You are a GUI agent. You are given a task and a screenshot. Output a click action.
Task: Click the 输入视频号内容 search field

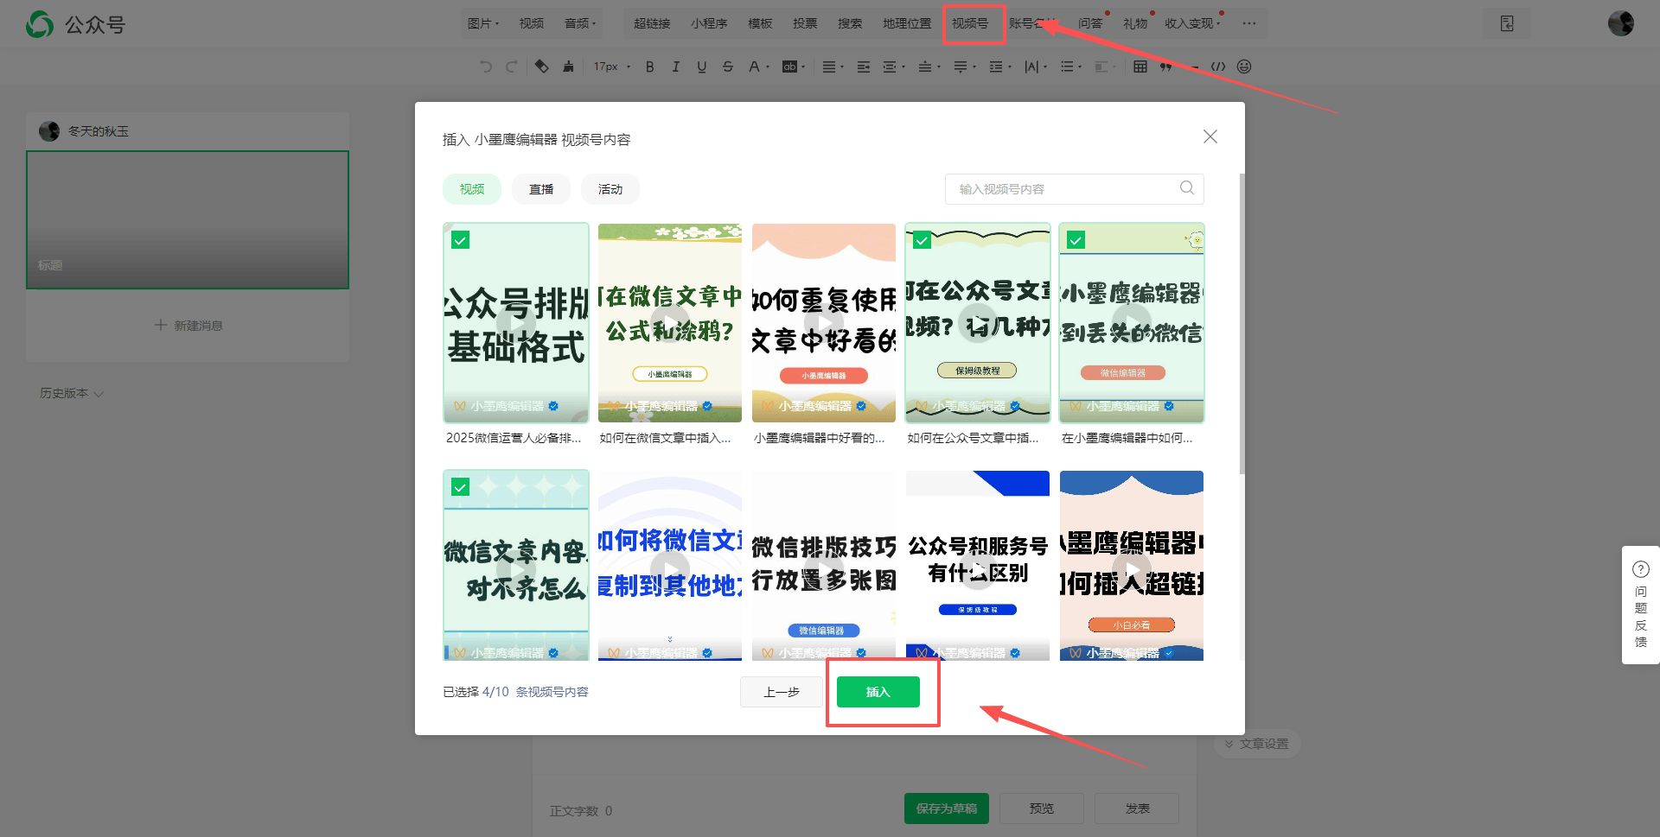pyautogui.click(x=1063, y=189)
